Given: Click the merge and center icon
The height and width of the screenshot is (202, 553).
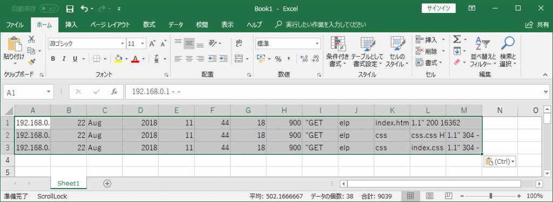Looking at the screenshot, I should click(x=239, y=58).
